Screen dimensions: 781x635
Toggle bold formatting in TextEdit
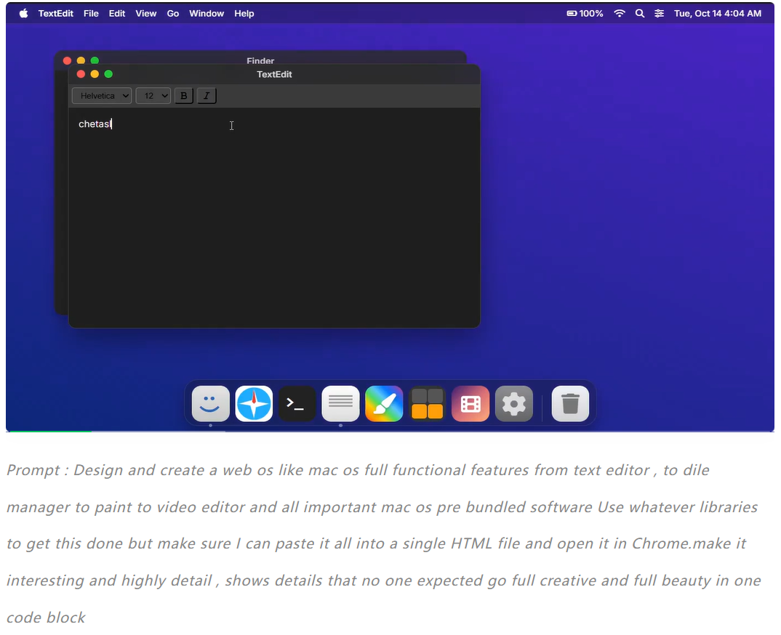click(x=184, y=96)
